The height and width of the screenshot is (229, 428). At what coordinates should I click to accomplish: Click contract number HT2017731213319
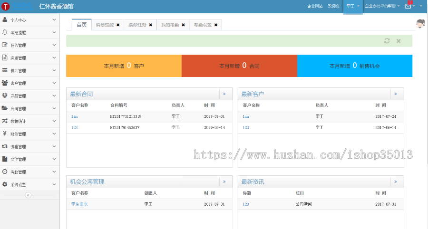coord(126,116)
